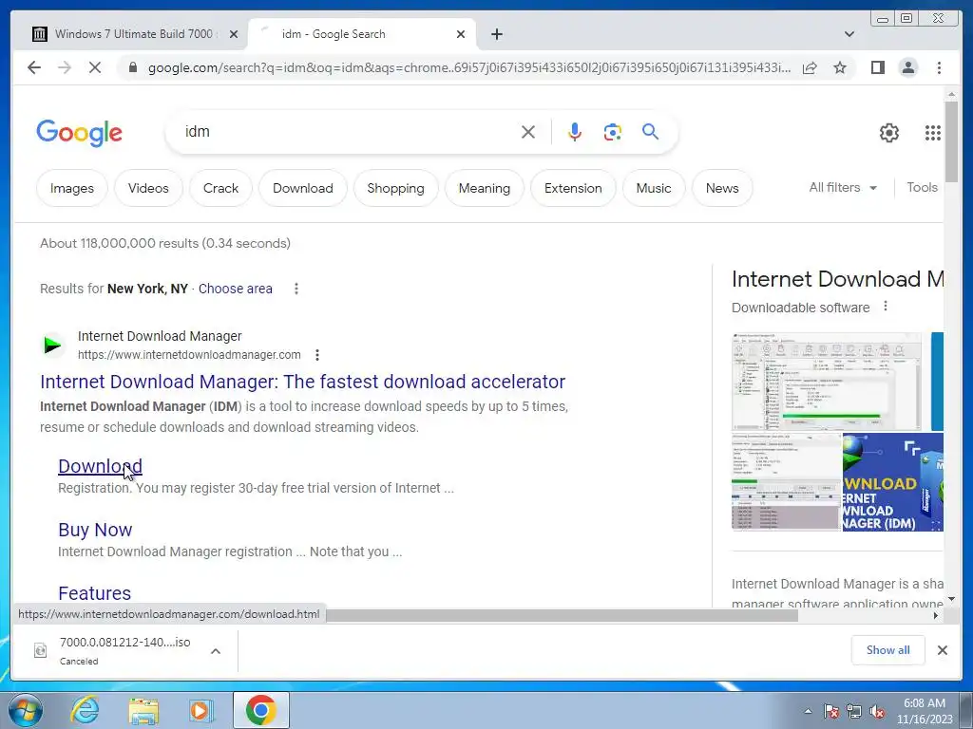Click the Internet Download Manager favicon
Image resolution: width=973 pixels, height=729 pixels.
[53, 346]
